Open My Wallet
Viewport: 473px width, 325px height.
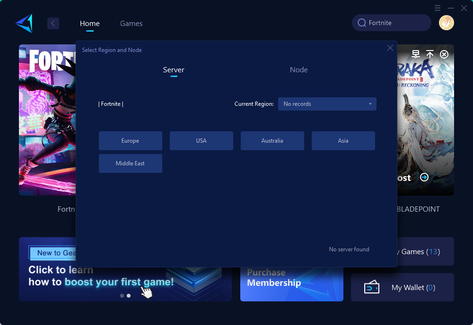click(x=403, y=287)
